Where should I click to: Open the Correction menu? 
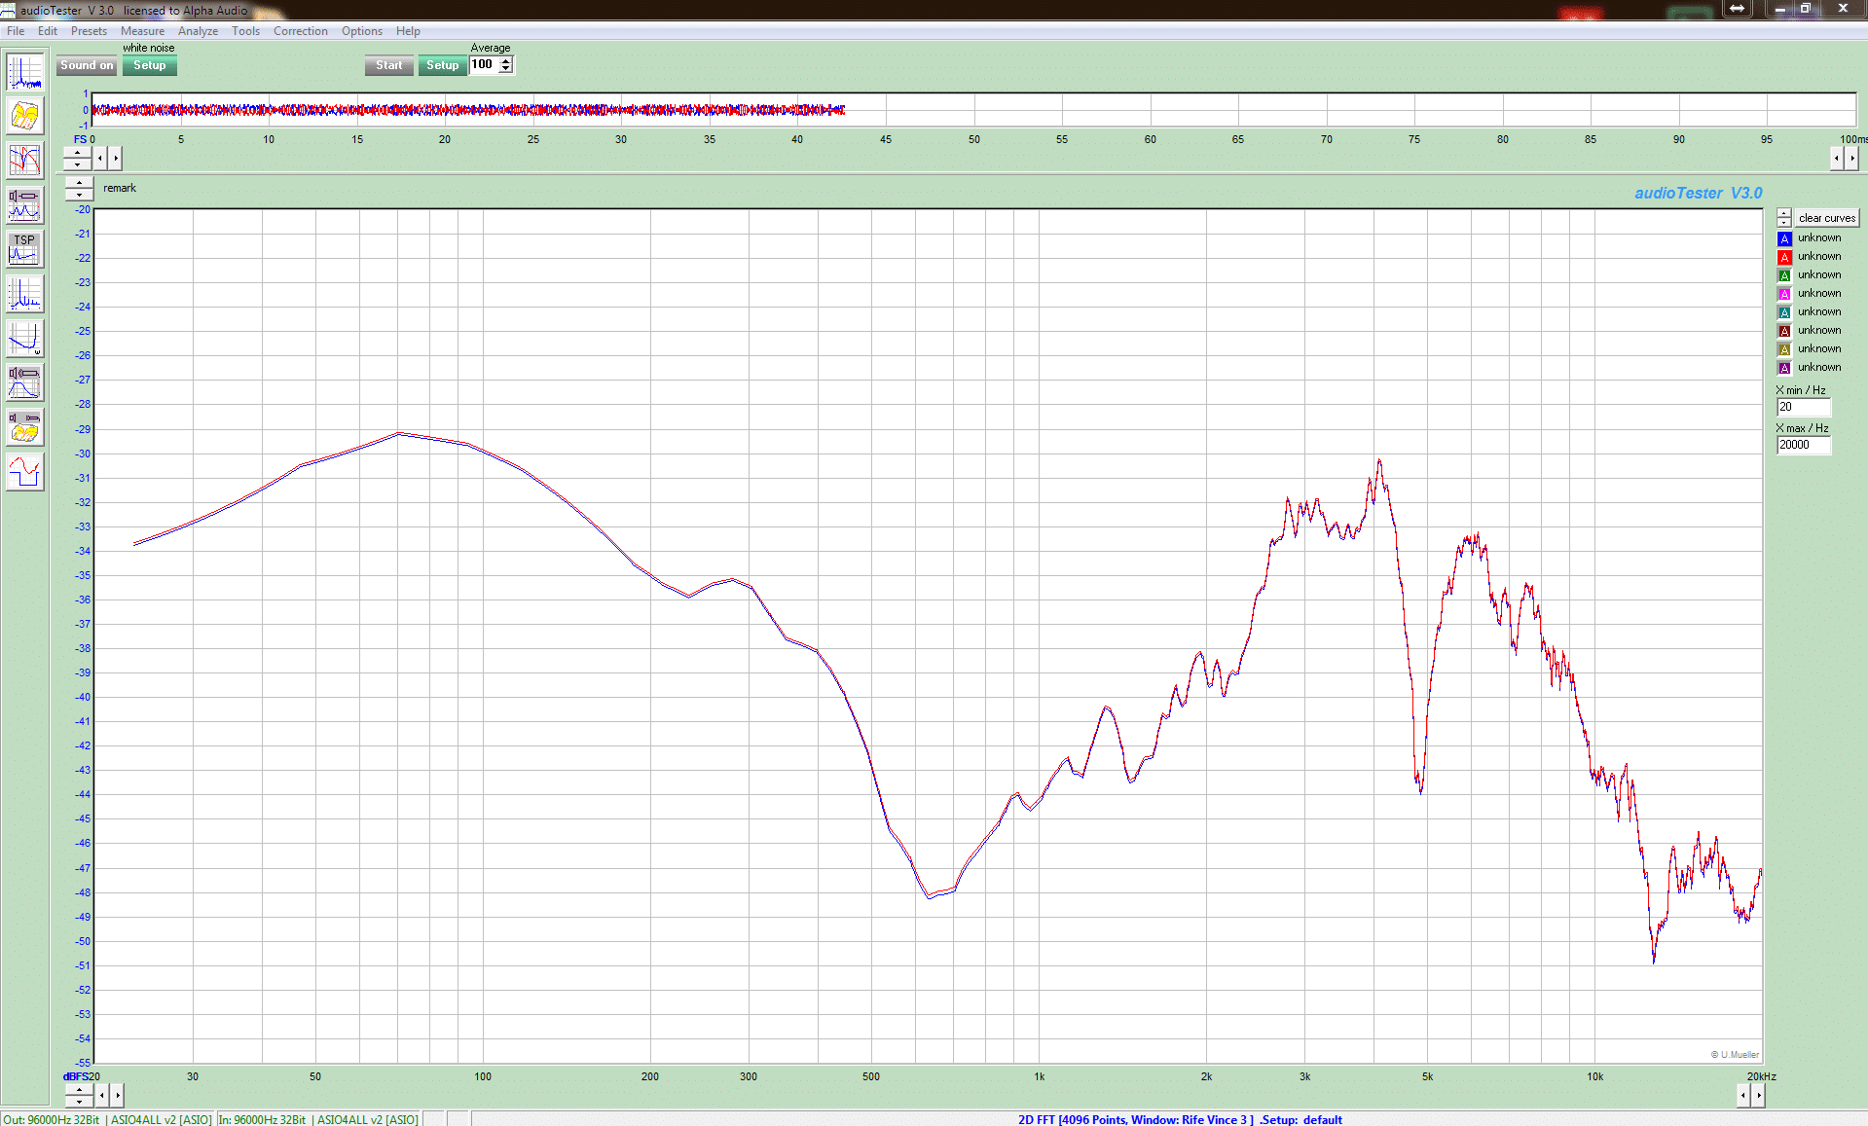300,31
